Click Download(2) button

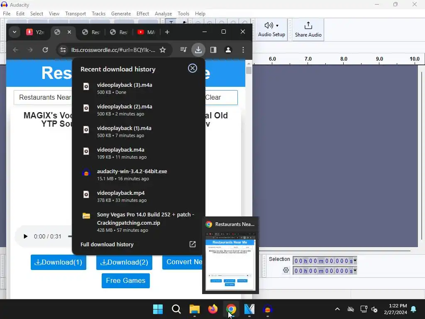tap(124, 263)
